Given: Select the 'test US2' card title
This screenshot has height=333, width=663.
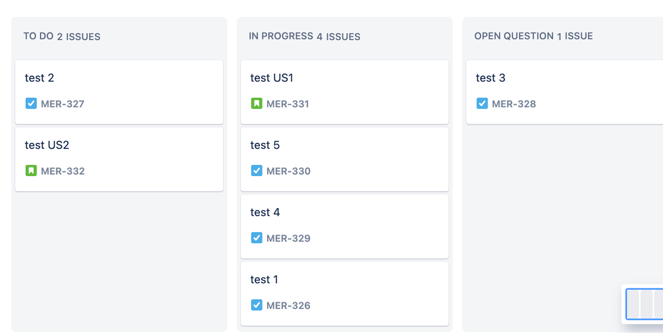Looking at the screenshot, I should coord(47,146).
